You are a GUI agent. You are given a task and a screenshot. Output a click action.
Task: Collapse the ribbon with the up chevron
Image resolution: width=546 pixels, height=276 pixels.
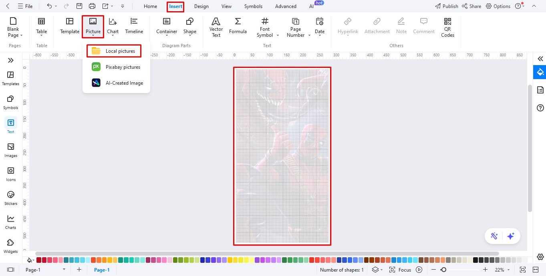tap(533, 6)
